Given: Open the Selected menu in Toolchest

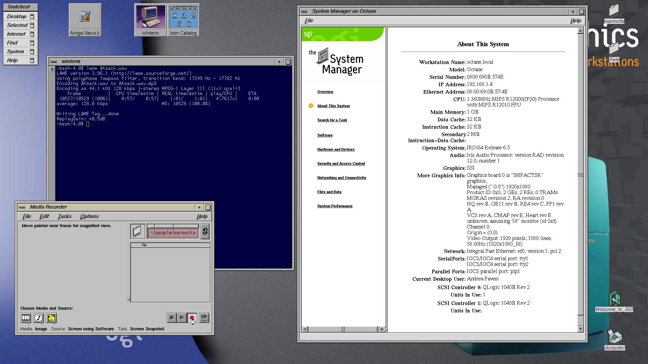Looking at the screenshot, I should point(21,25).
